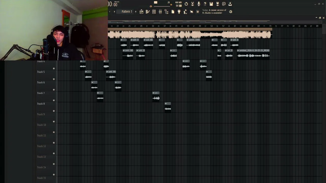326x183 pixels.
Task: Open the untitl..ICRO clip menu arrow
Action: pos(188,40)
